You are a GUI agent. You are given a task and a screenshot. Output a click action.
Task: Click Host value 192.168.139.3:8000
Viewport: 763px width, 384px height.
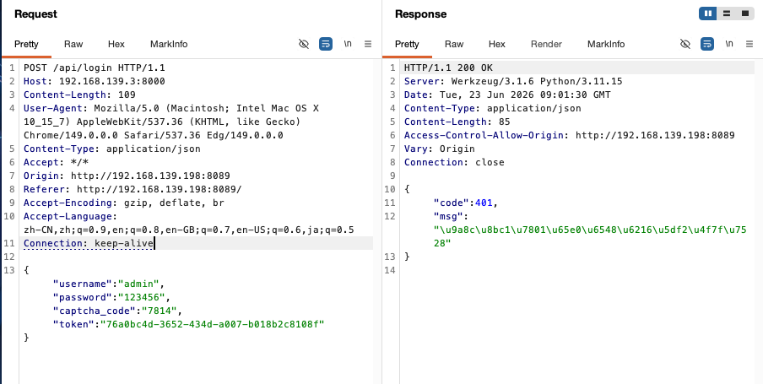pos(112,81)
